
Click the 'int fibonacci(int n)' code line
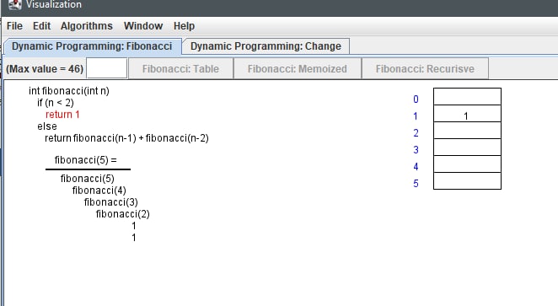pos(69,91)
